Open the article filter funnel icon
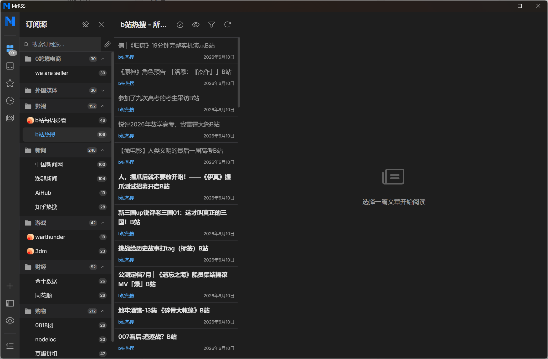The height and width of the screenshot is (359, 548). click(x=212, y=25)
